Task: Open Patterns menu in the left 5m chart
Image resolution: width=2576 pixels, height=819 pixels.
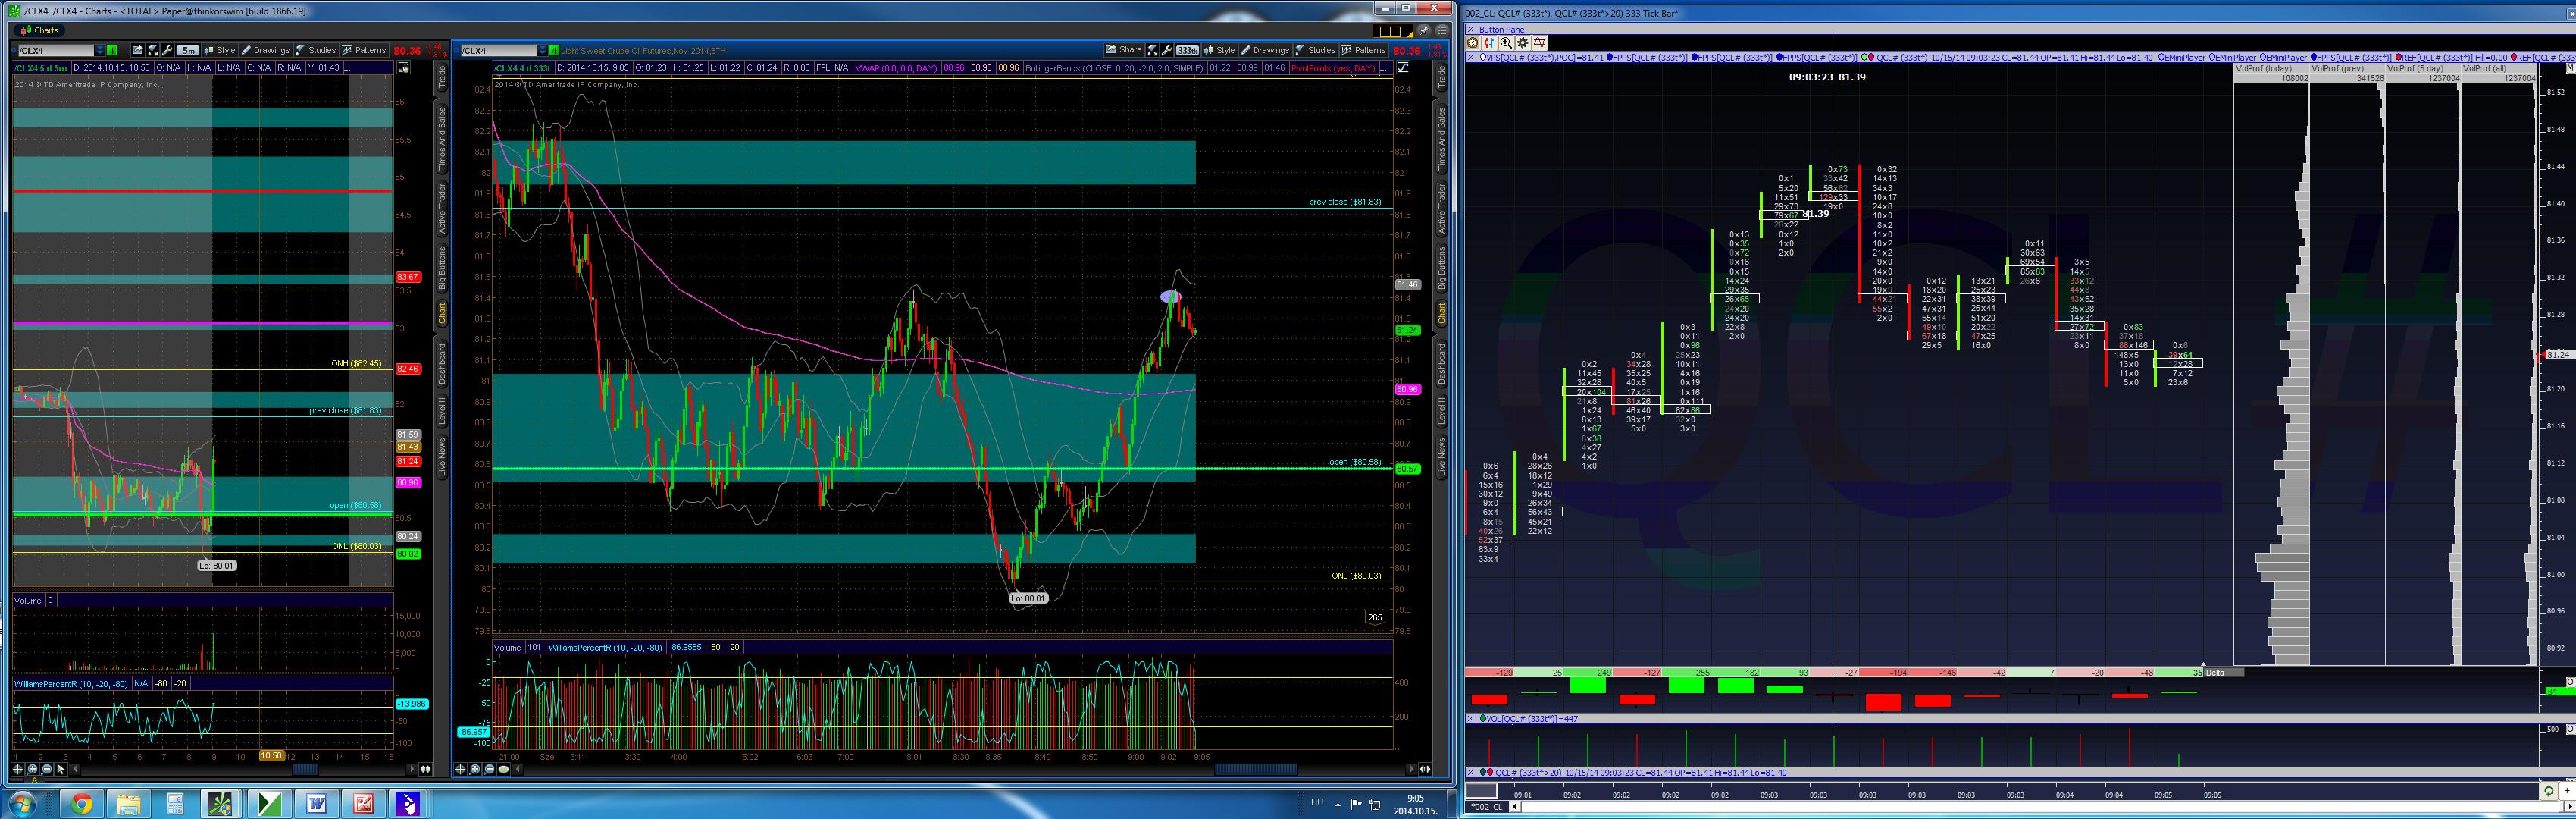Action: click(364, 50)
